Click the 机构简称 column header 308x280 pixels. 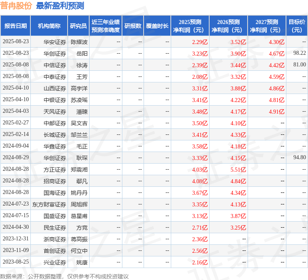49,26
